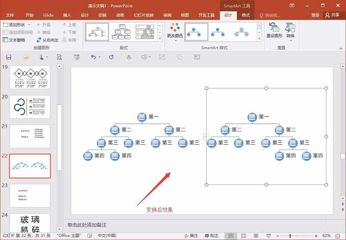Click the group objects icon
The image size is (346, 240).
click(x=162, y=57)
